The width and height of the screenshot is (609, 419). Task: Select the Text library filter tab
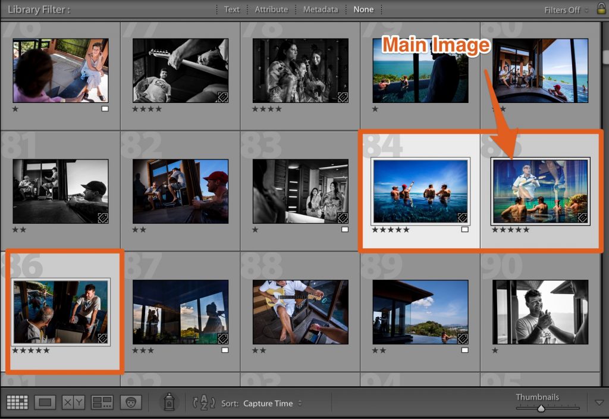[x=232, y=10]
